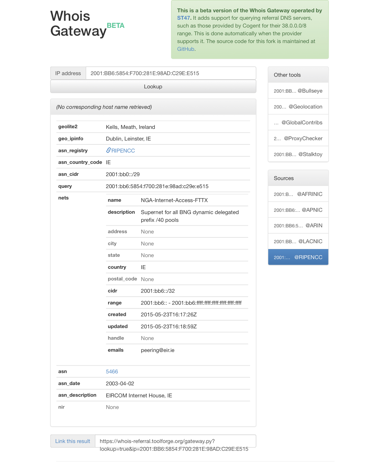Open the GitHub source code link
379x466 pixels.
pos(186,49)
